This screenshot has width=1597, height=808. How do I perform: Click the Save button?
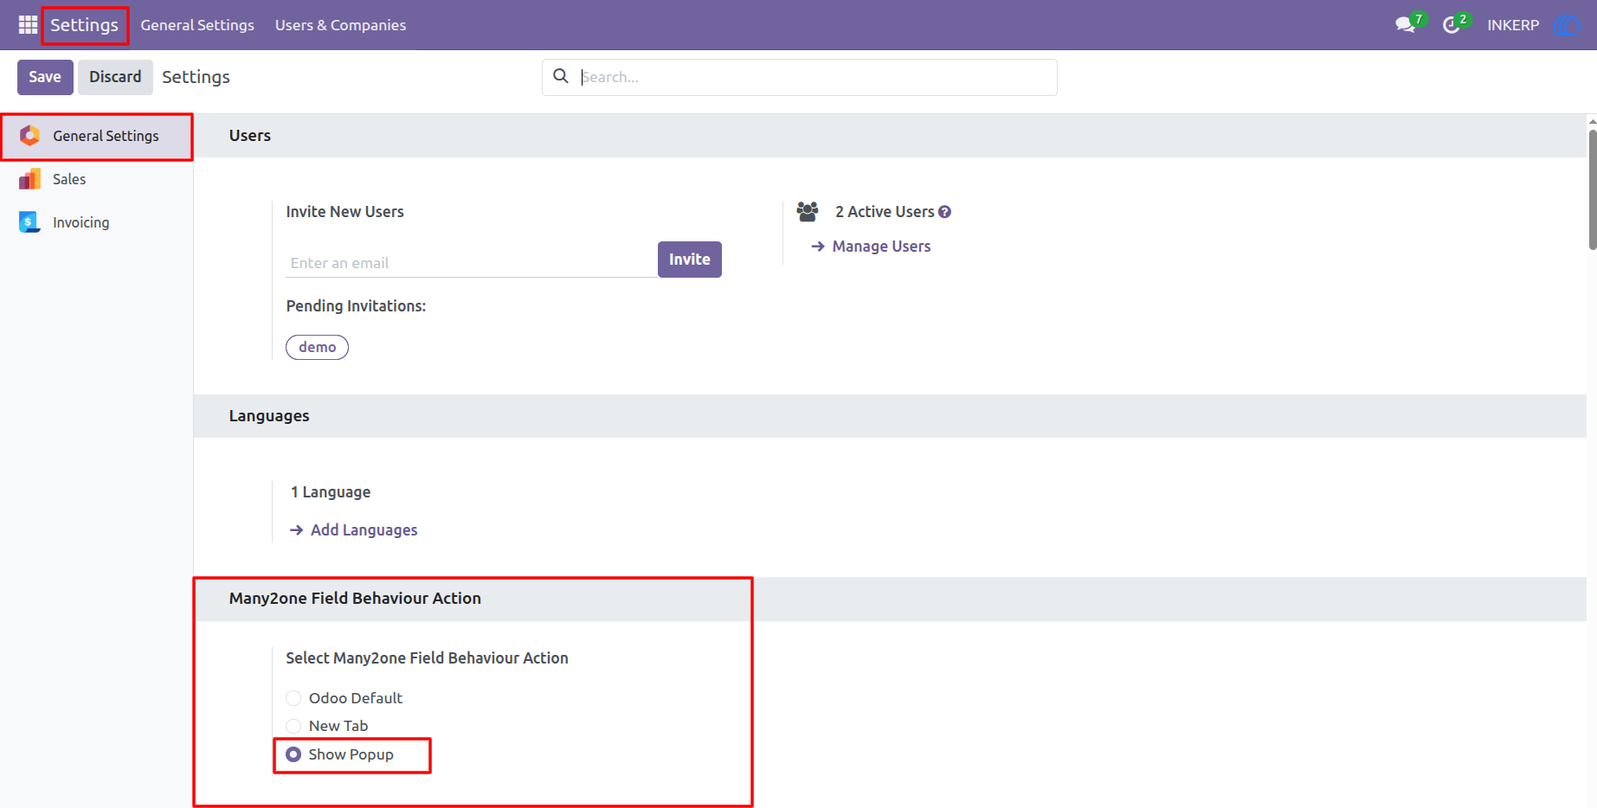pyautogui.click(x=45, y=77)
